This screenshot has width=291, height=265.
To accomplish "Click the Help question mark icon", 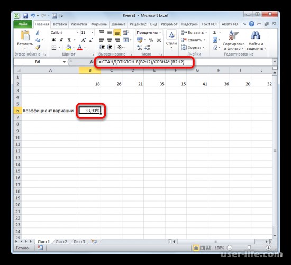I will click(x=251, y=24).
